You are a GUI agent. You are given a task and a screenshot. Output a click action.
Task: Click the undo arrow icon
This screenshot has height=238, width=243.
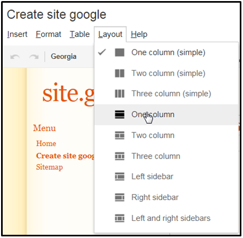point(15,57)
